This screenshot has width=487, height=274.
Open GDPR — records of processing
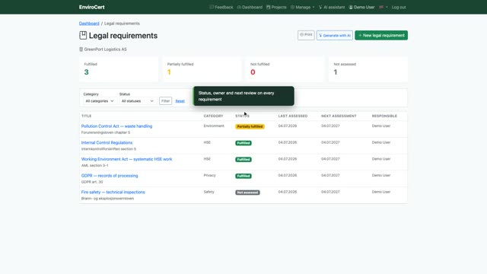coord(110,176)
